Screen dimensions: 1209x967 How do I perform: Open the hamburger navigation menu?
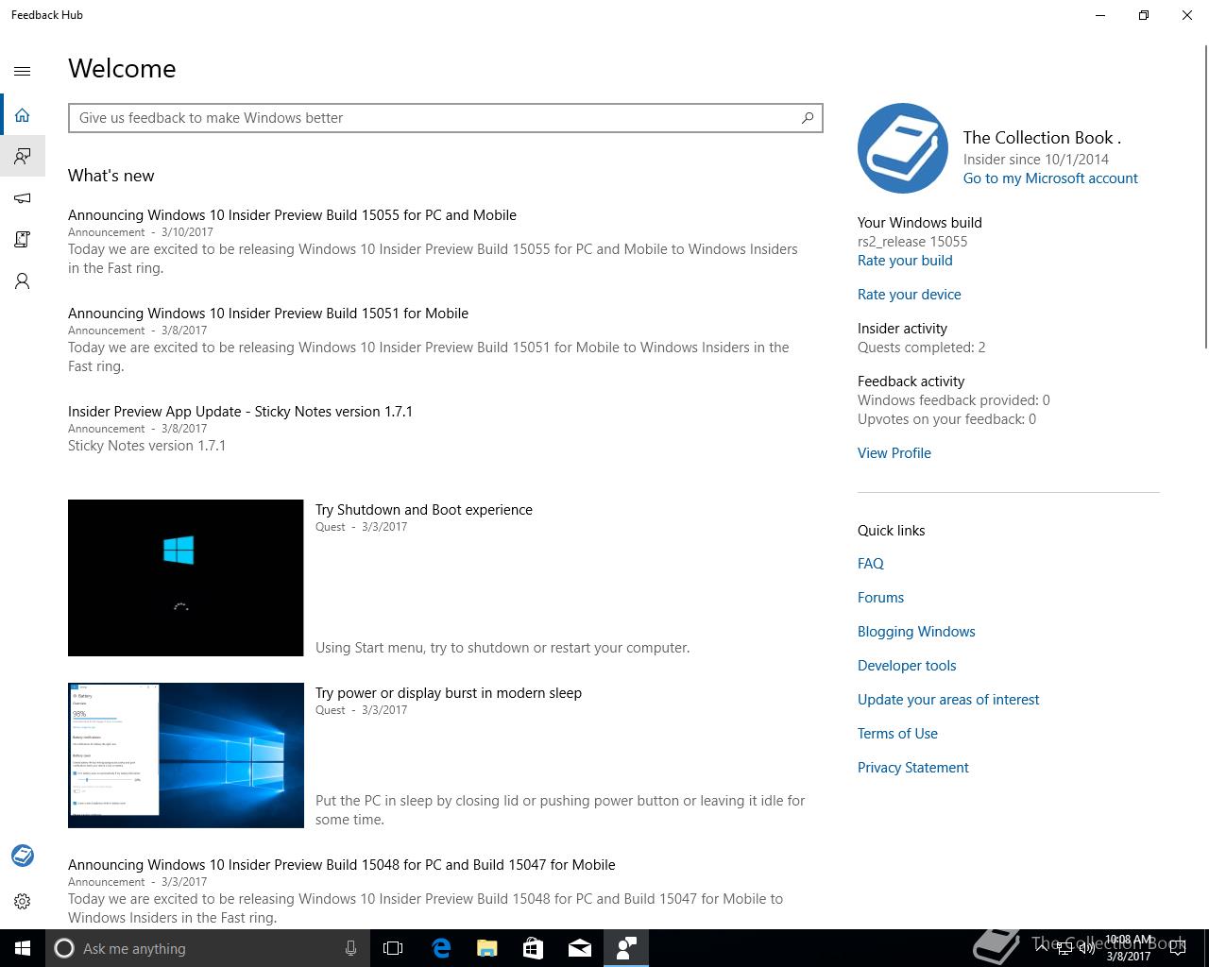click(23, 71)
